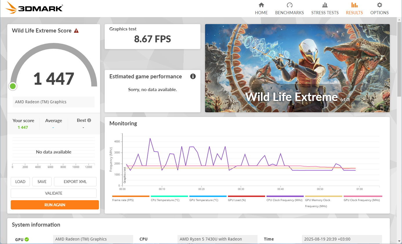
Task: Toggle the GPU Temperature legend swatch
Action: [x=208, y=196]
